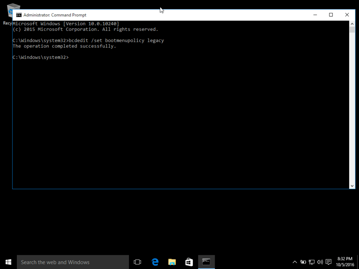Focus the Search the web and Windows box
Image resolution: width=359 pixels, height=269 pixels.
(x=73, y=262)
